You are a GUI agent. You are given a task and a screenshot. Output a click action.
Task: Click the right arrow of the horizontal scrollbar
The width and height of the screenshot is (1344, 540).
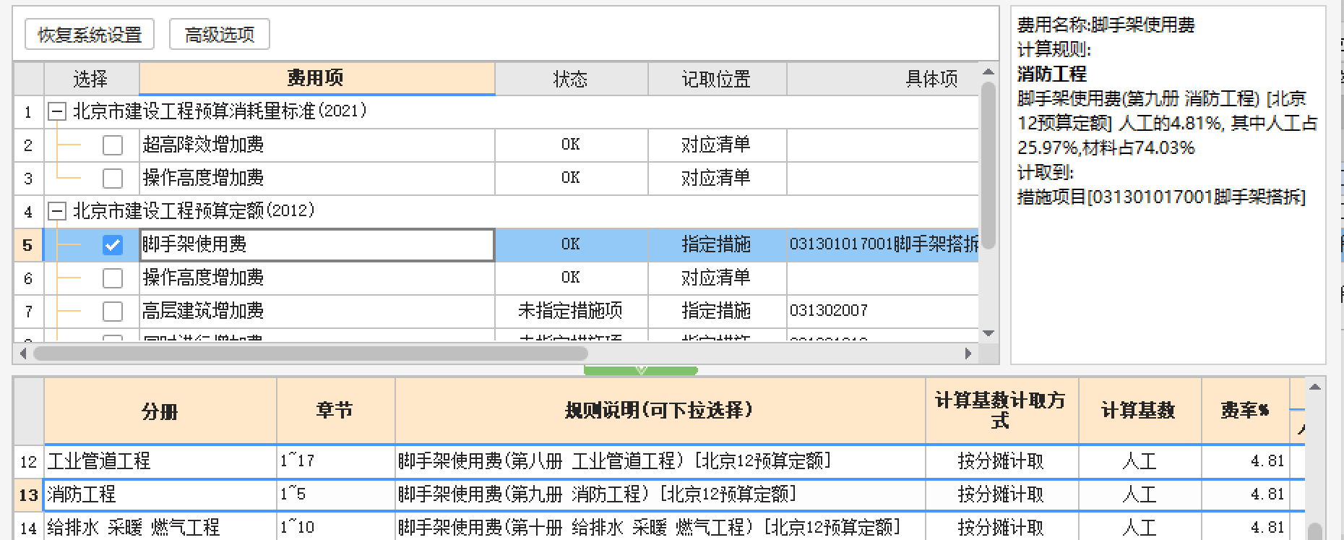click(x=968, y=353)
